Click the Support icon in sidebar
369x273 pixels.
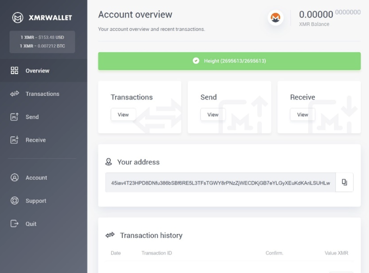(14, 201)
